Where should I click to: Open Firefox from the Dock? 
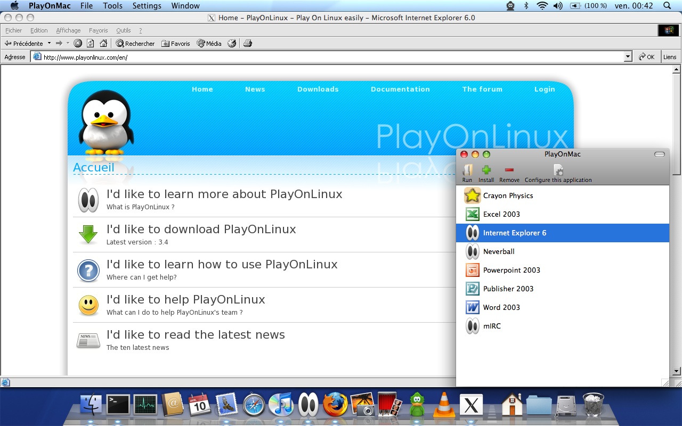tap(336, 405)
